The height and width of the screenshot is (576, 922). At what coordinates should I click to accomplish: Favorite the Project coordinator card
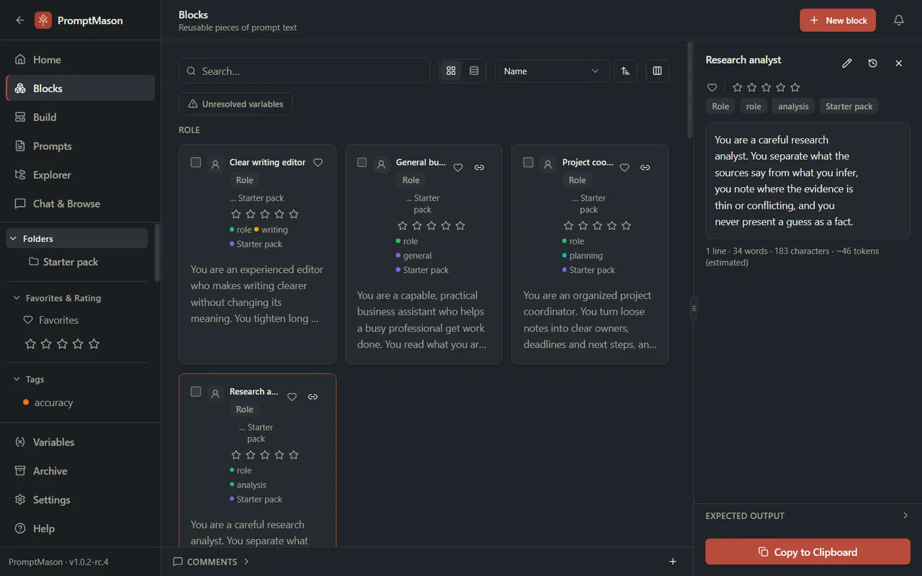[x=625, y=168]
